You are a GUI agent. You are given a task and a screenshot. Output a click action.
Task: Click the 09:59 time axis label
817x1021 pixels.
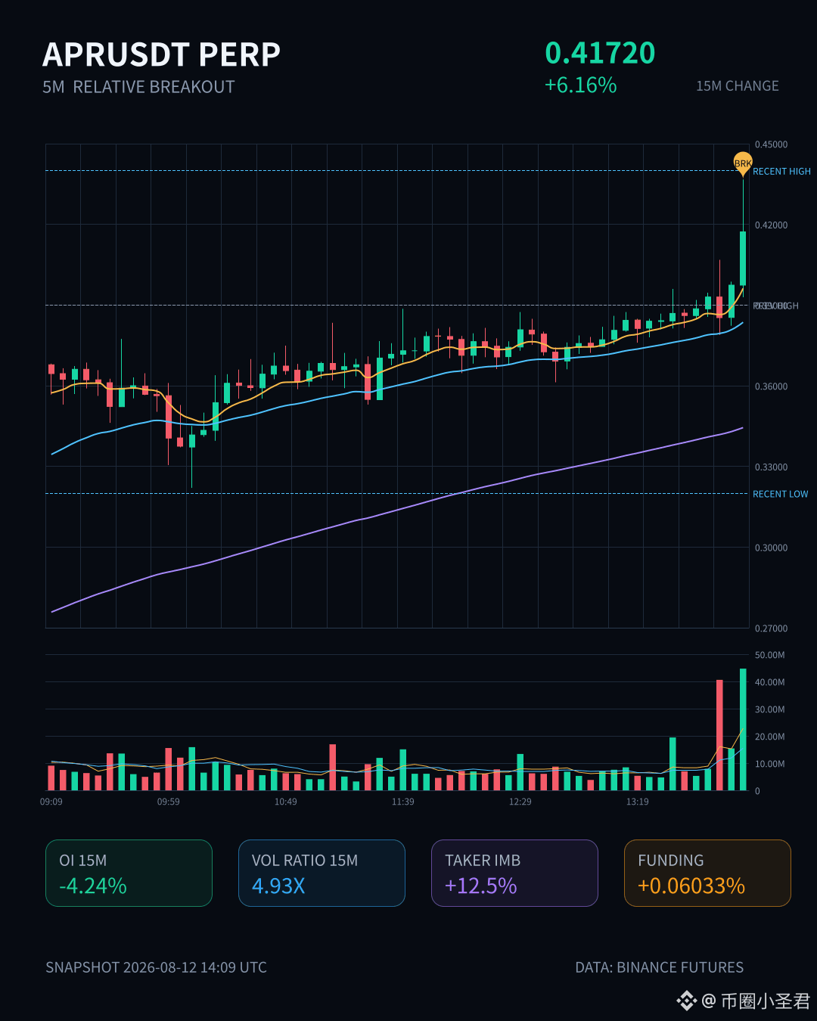[168, 802]
